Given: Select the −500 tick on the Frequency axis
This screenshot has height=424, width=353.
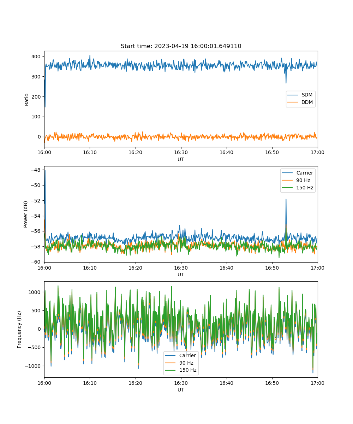Looking at the screenshot, I should pos(35,348).
